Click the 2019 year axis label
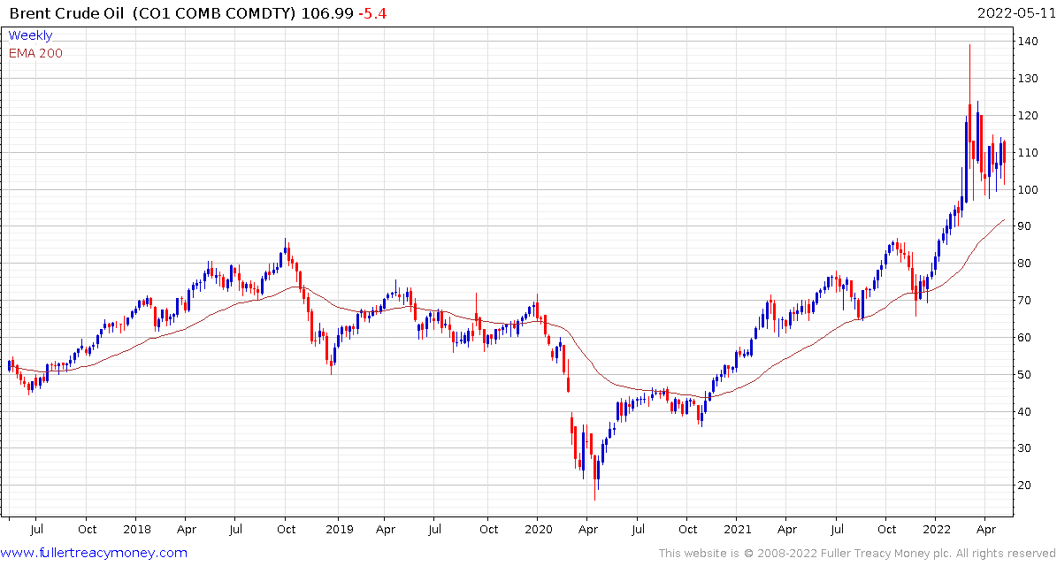1057x566 pixels. click(336, 529)
